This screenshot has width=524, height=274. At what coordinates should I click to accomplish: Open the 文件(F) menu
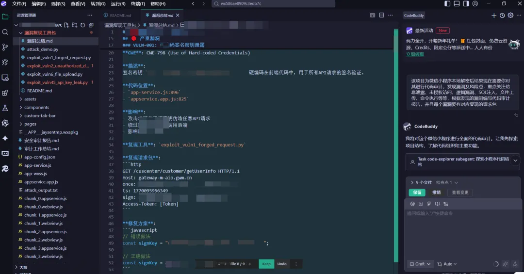[x=19, y=4]
